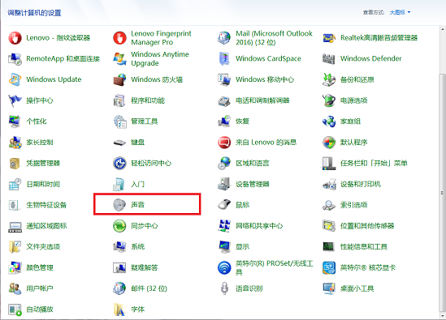Open 网络和共享中心 icon
446x320 pixels.
click(224, 225)
